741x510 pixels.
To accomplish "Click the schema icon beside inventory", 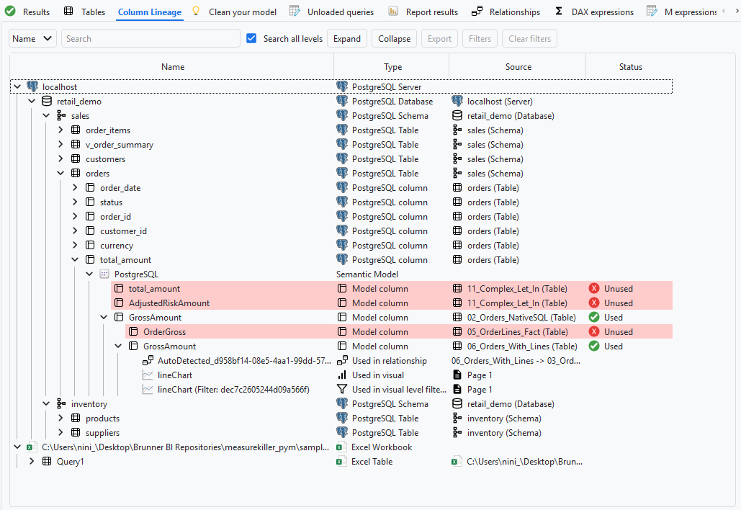I will (61, 403).
